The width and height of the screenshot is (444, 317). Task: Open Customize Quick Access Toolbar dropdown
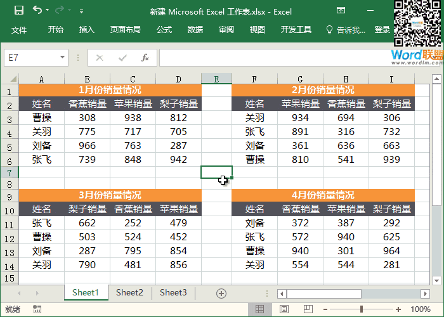81,11
